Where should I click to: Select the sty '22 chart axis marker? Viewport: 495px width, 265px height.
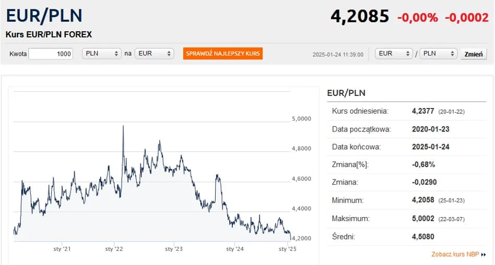(x=113, y=249)
